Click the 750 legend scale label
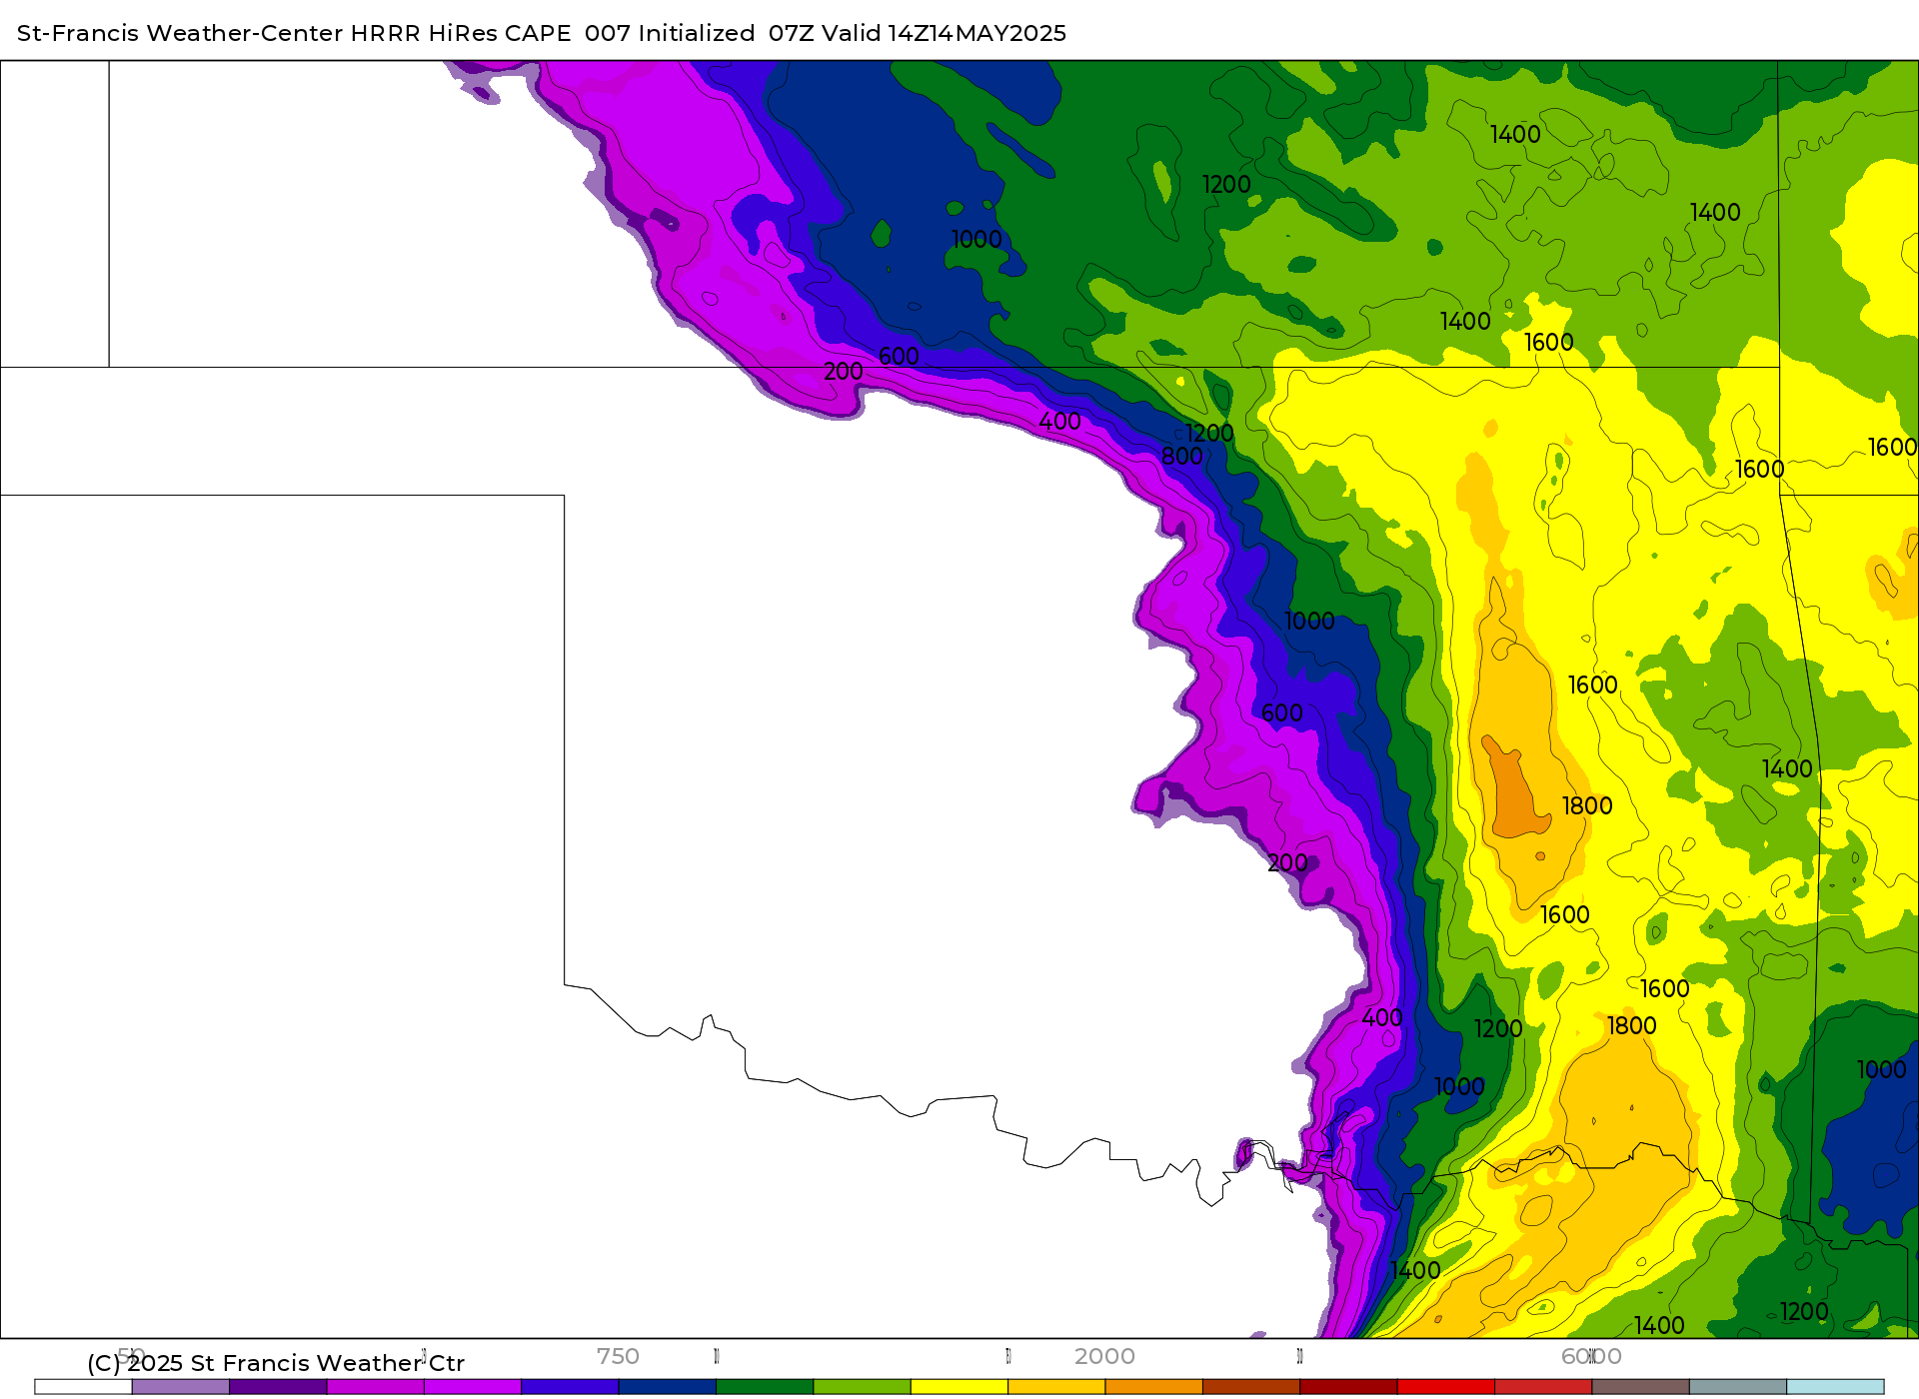This screenshot has width=1919, height=1399. (618, 1356)
